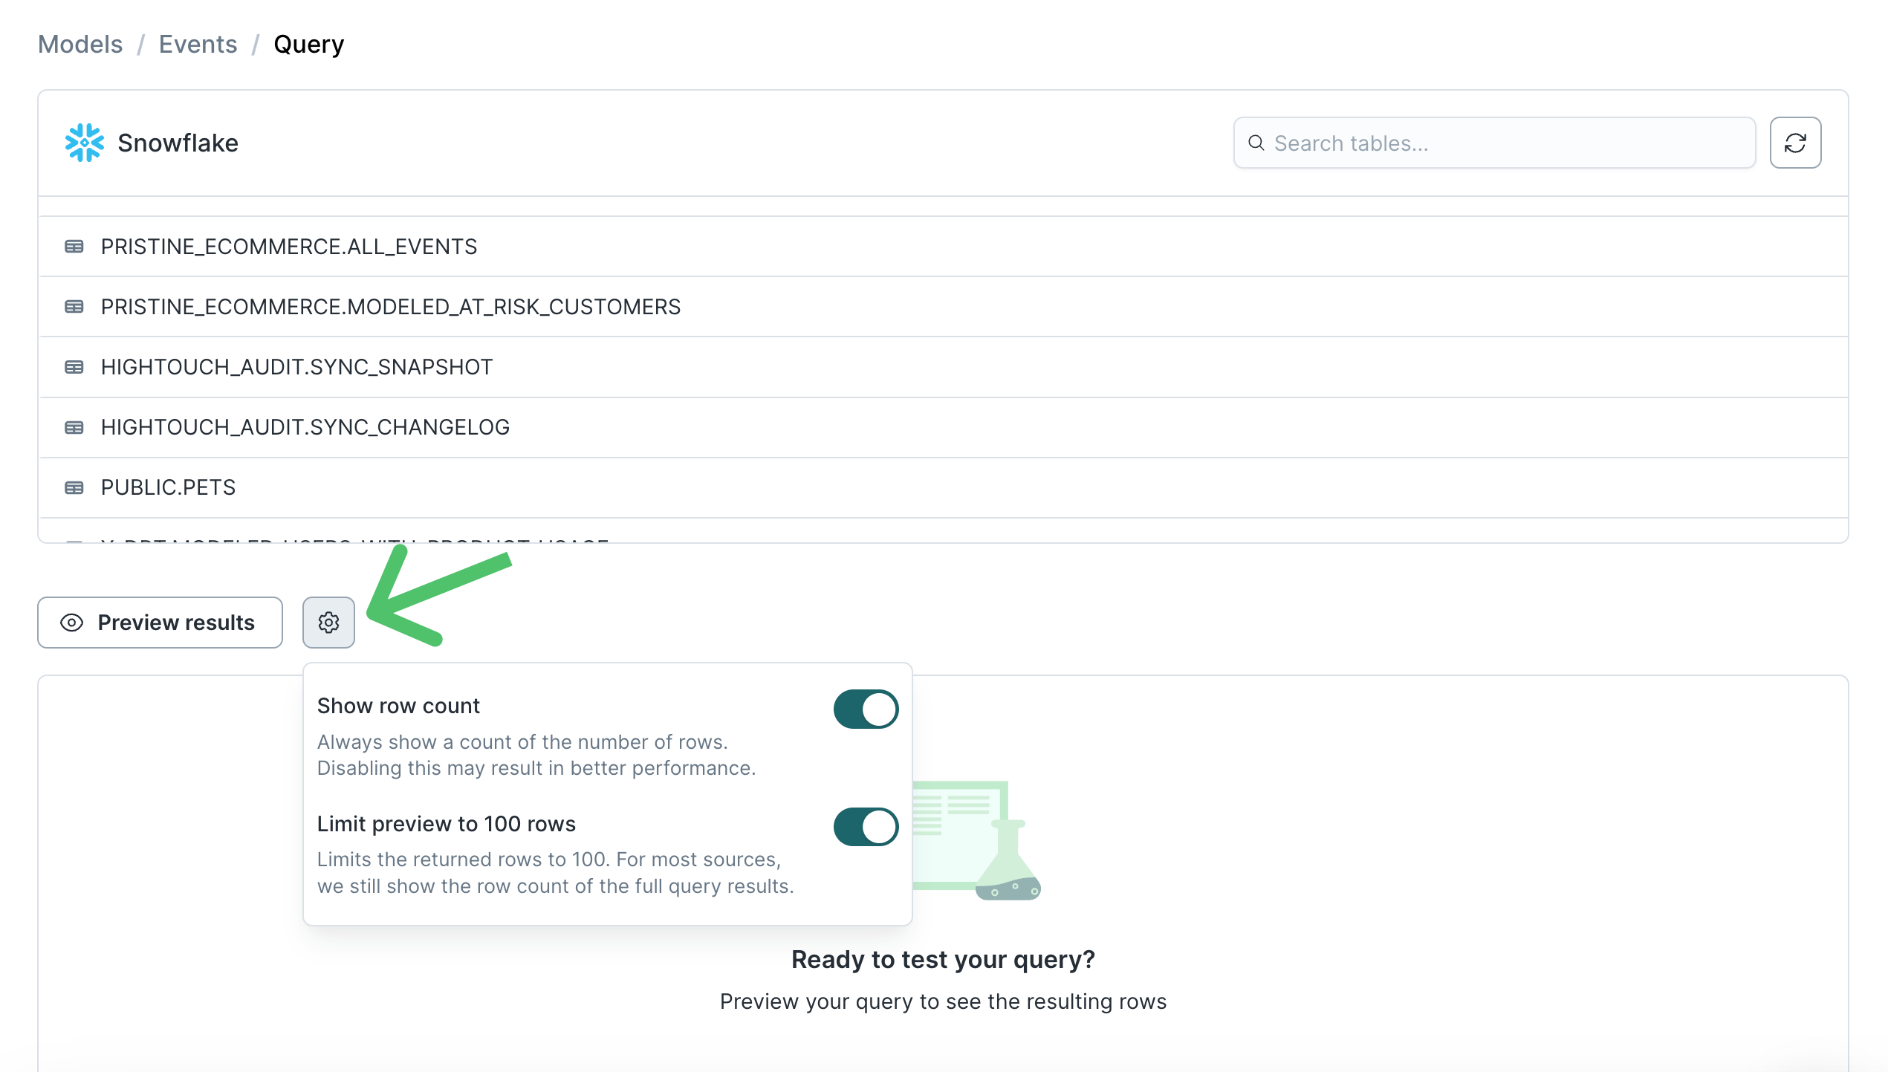Click the Search tables input field
This screenshot has width=1888, height=1072.
click(x=1493, y=143)
